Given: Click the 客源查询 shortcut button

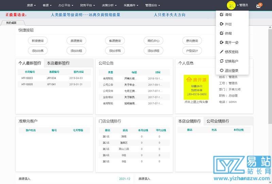Looking at the screenshot, I should click(x=115, y=41).
